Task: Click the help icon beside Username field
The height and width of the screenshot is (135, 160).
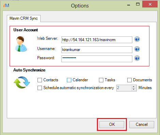Action: (137, 49)
